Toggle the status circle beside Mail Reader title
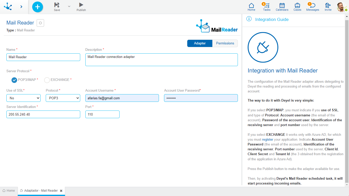Screen dimensions: 349x196 [x=40, y=23]
